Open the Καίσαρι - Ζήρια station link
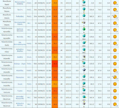This screenshot has width=119, height=108. pos(20,64)
